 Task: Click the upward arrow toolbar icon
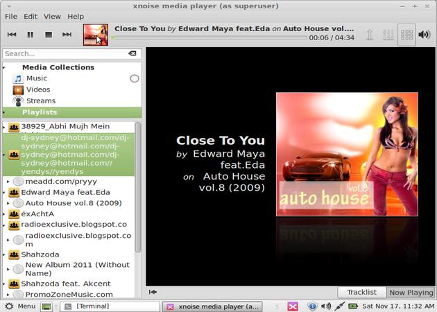click(x=370, y=35)
